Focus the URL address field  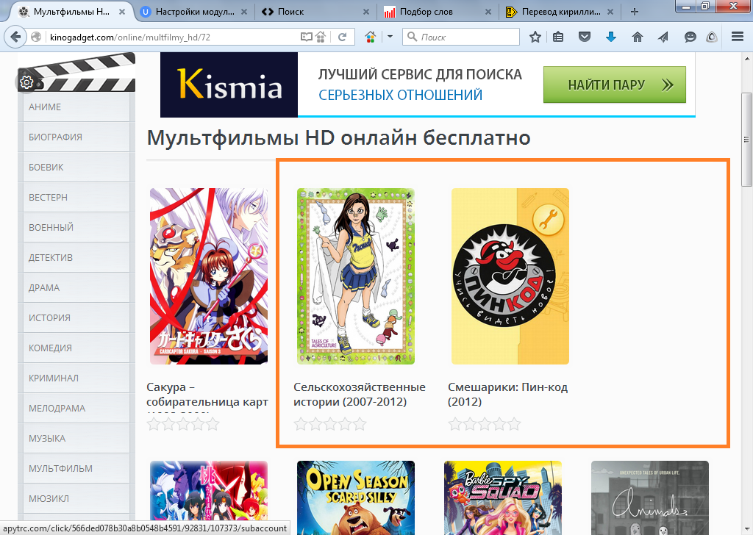(x=173, y=37)
